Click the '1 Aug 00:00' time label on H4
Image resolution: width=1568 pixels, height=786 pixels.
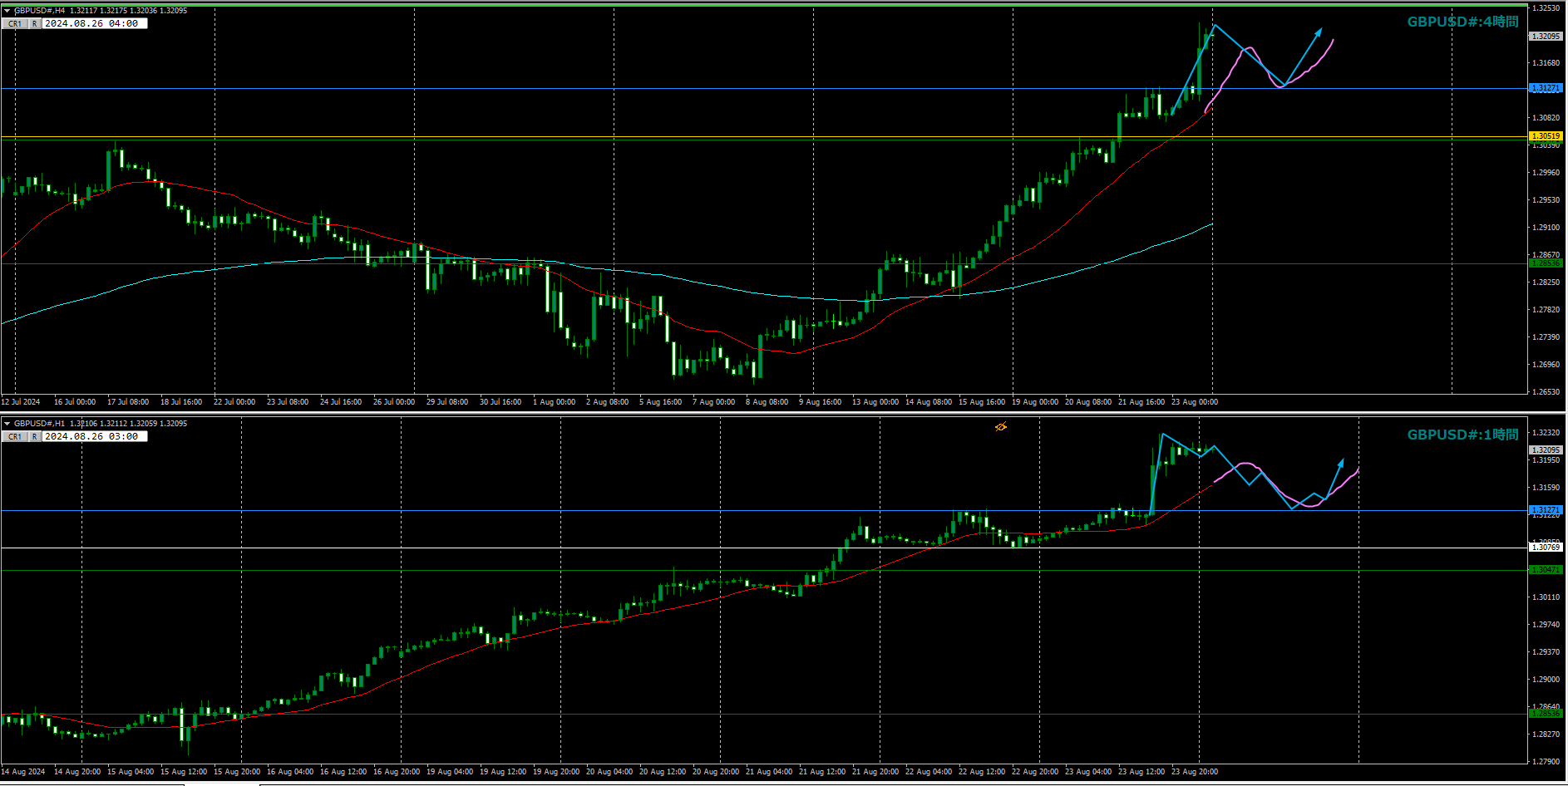pyautogui.click(x=554, y=402)
